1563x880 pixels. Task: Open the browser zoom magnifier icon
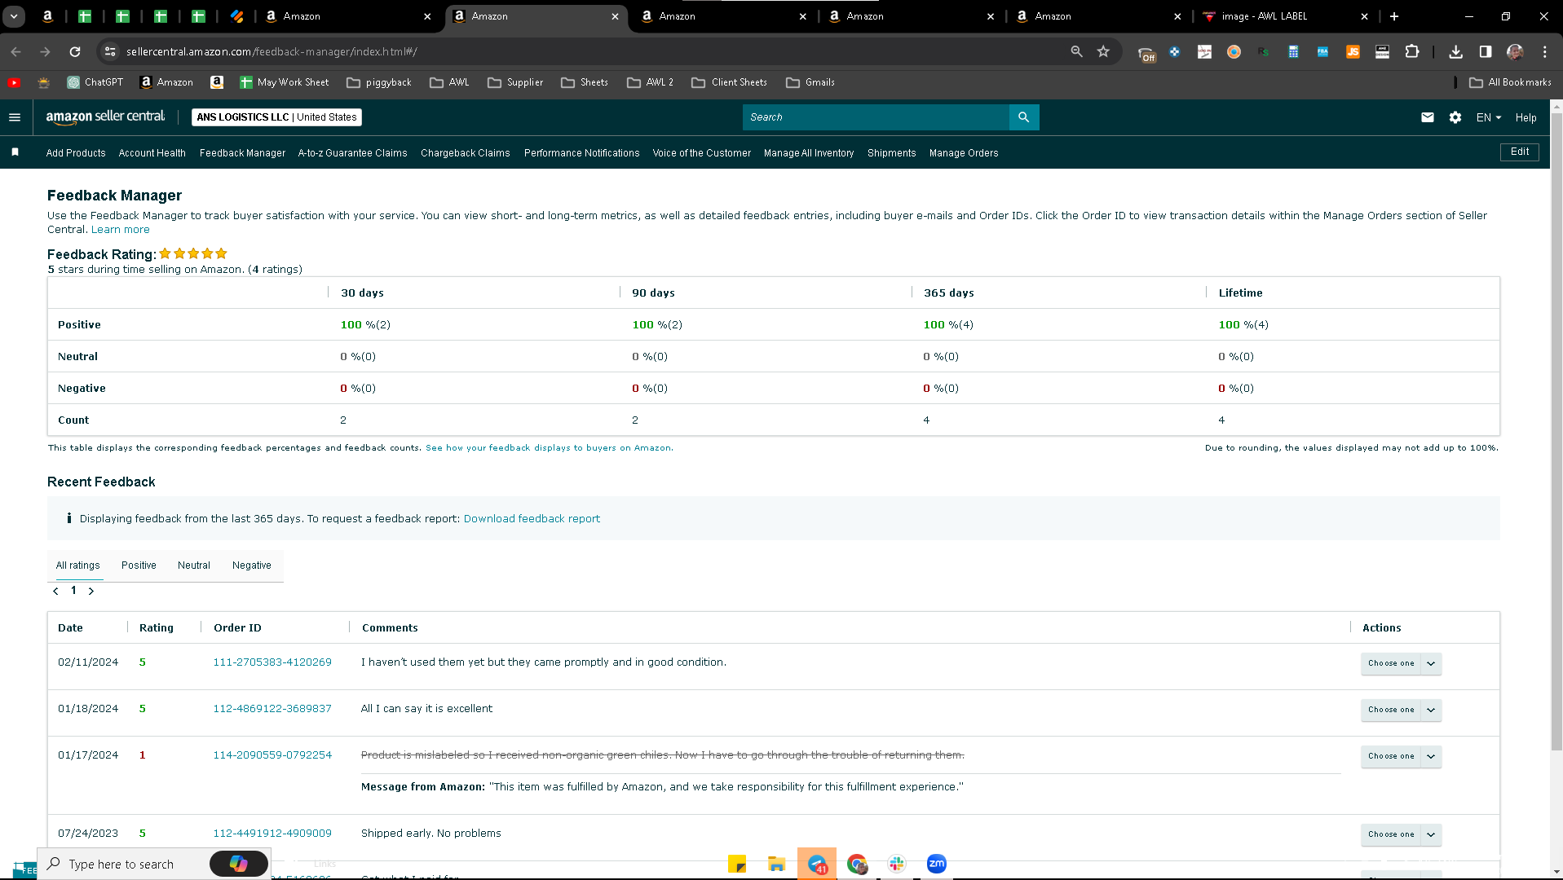point(1077,51)
